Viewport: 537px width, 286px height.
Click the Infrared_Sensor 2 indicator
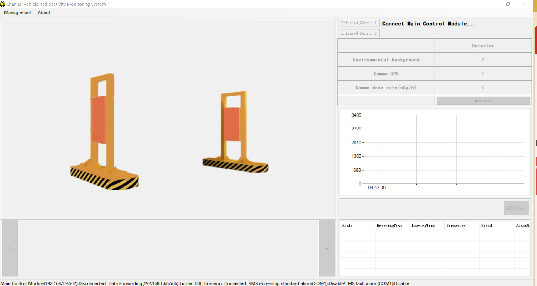point(359,33)
